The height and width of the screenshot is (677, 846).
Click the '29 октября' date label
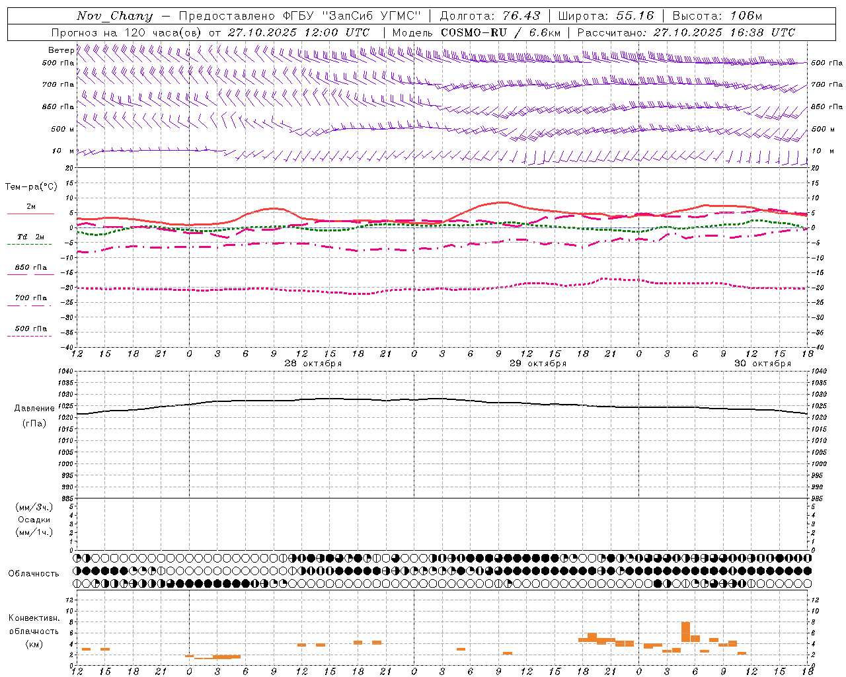(537, 364)
